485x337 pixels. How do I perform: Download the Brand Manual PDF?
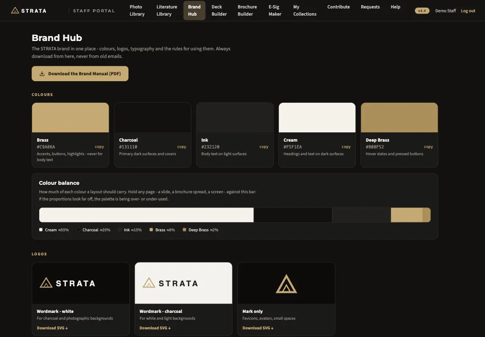80,74
